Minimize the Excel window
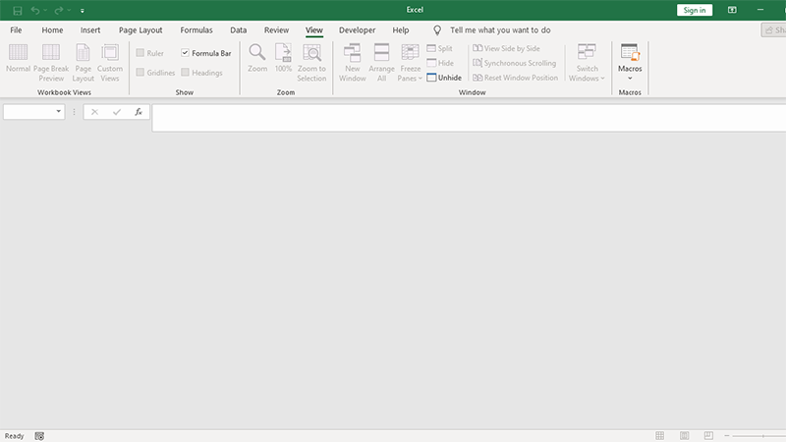This screenshot has width=786, height=442. tap(760, 10)
